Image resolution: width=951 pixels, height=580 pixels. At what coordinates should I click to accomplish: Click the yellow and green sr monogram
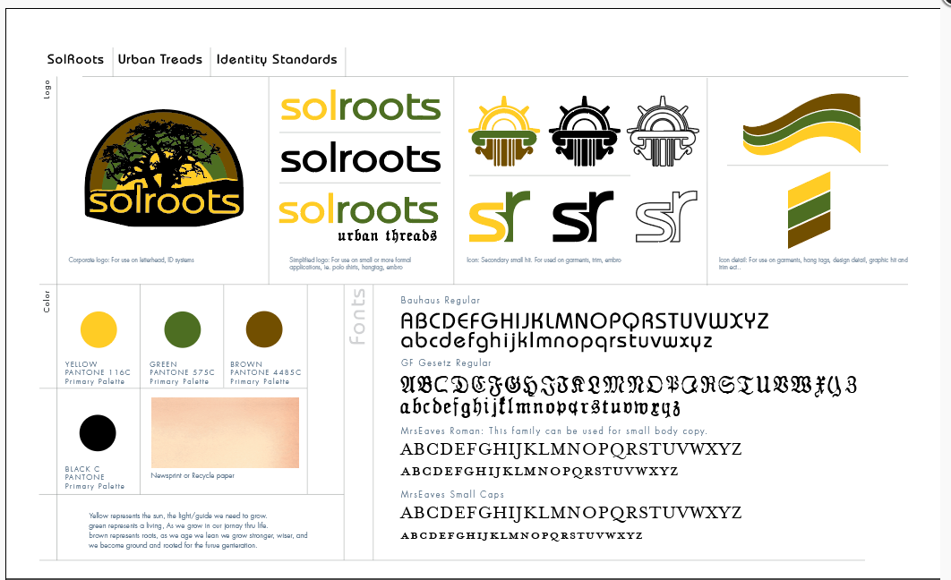coord(499,217)
